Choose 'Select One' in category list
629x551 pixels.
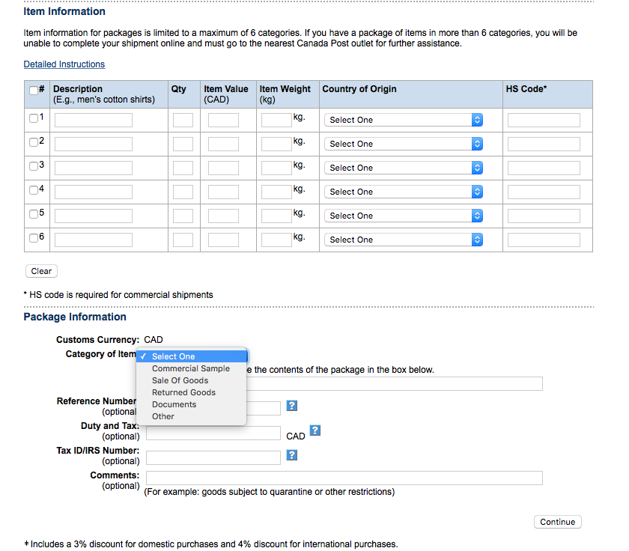(192, 356)
